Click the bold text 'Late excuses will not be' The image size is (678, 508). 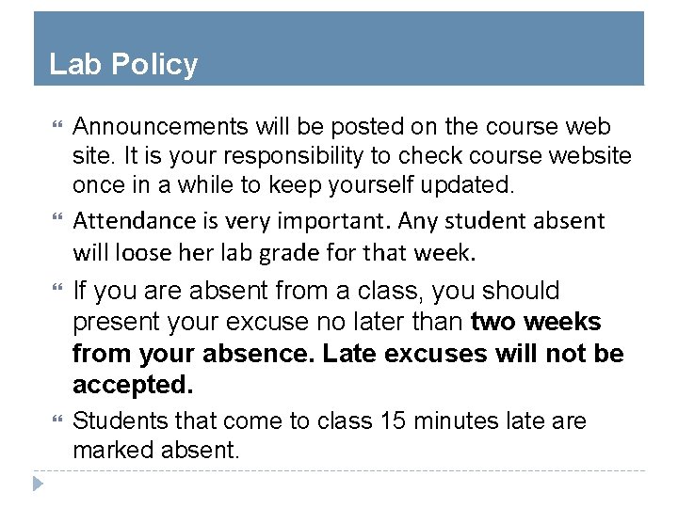pos(473,354)
